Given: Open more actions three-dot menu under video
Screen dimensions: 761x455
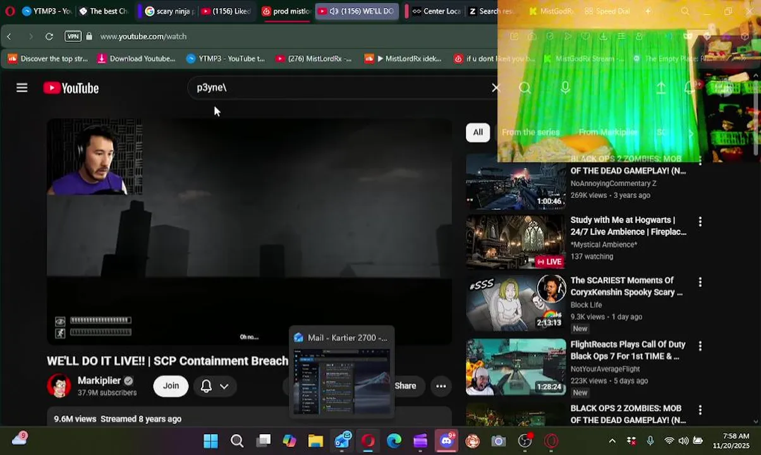Looking at the screenshot, I should (441, 385).
